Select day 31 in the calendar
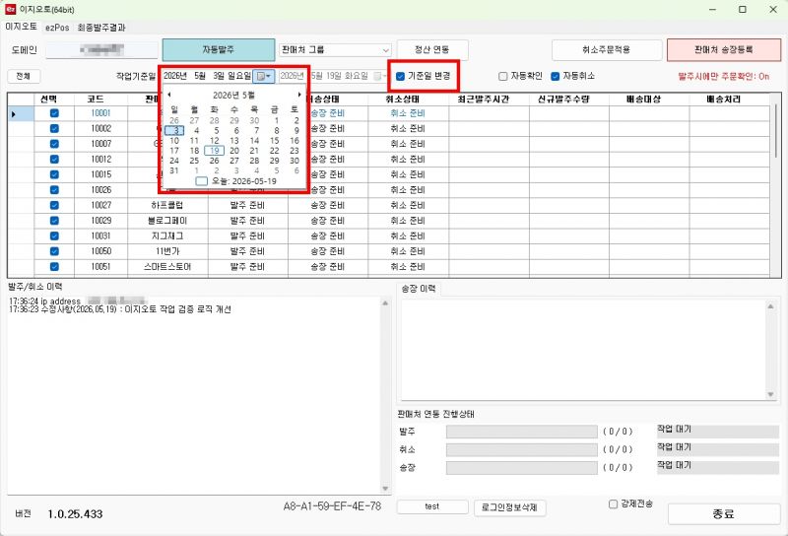 tap(174, 170)
